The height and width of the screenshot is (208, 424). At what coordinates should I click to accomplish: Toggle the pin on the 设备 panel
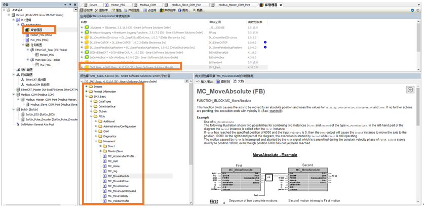pos(70,4)
